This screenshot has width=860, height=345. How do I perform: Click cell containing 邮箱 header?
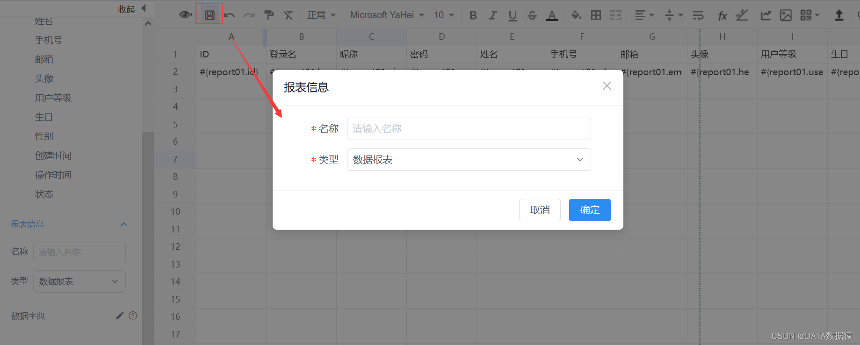(652, 54)
